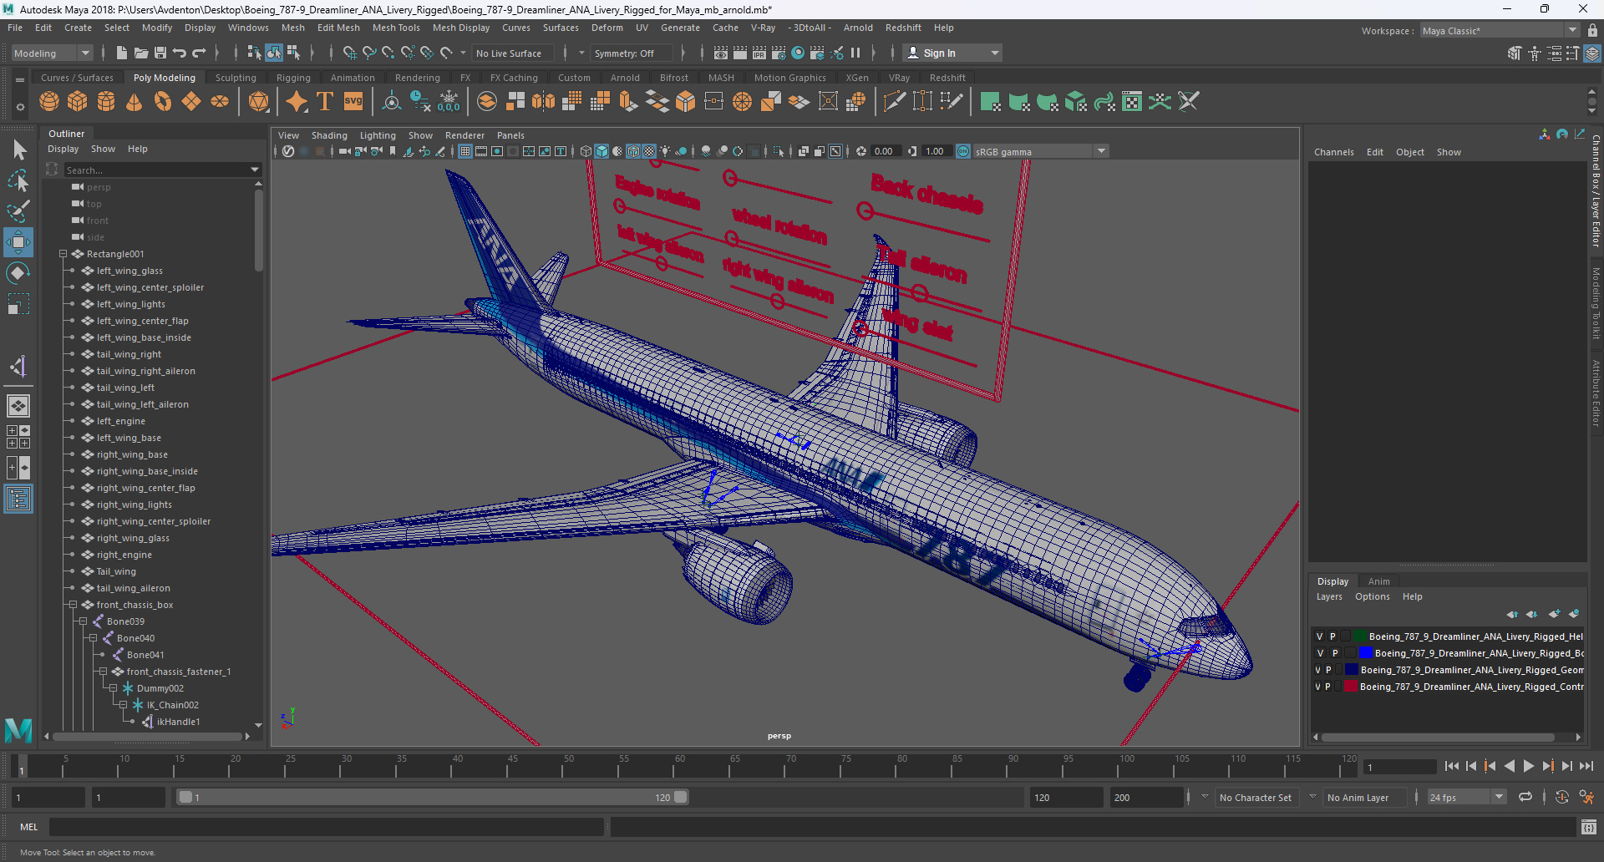Screen dimensions: 1604x862
Task: Create a polygon sphere from shelf
Action: (49, 102)
